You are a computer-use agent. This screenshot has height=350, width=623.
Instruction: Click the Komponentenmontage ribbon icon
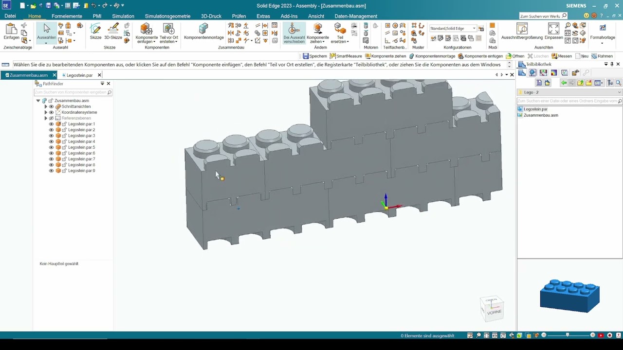coord(203,29)
